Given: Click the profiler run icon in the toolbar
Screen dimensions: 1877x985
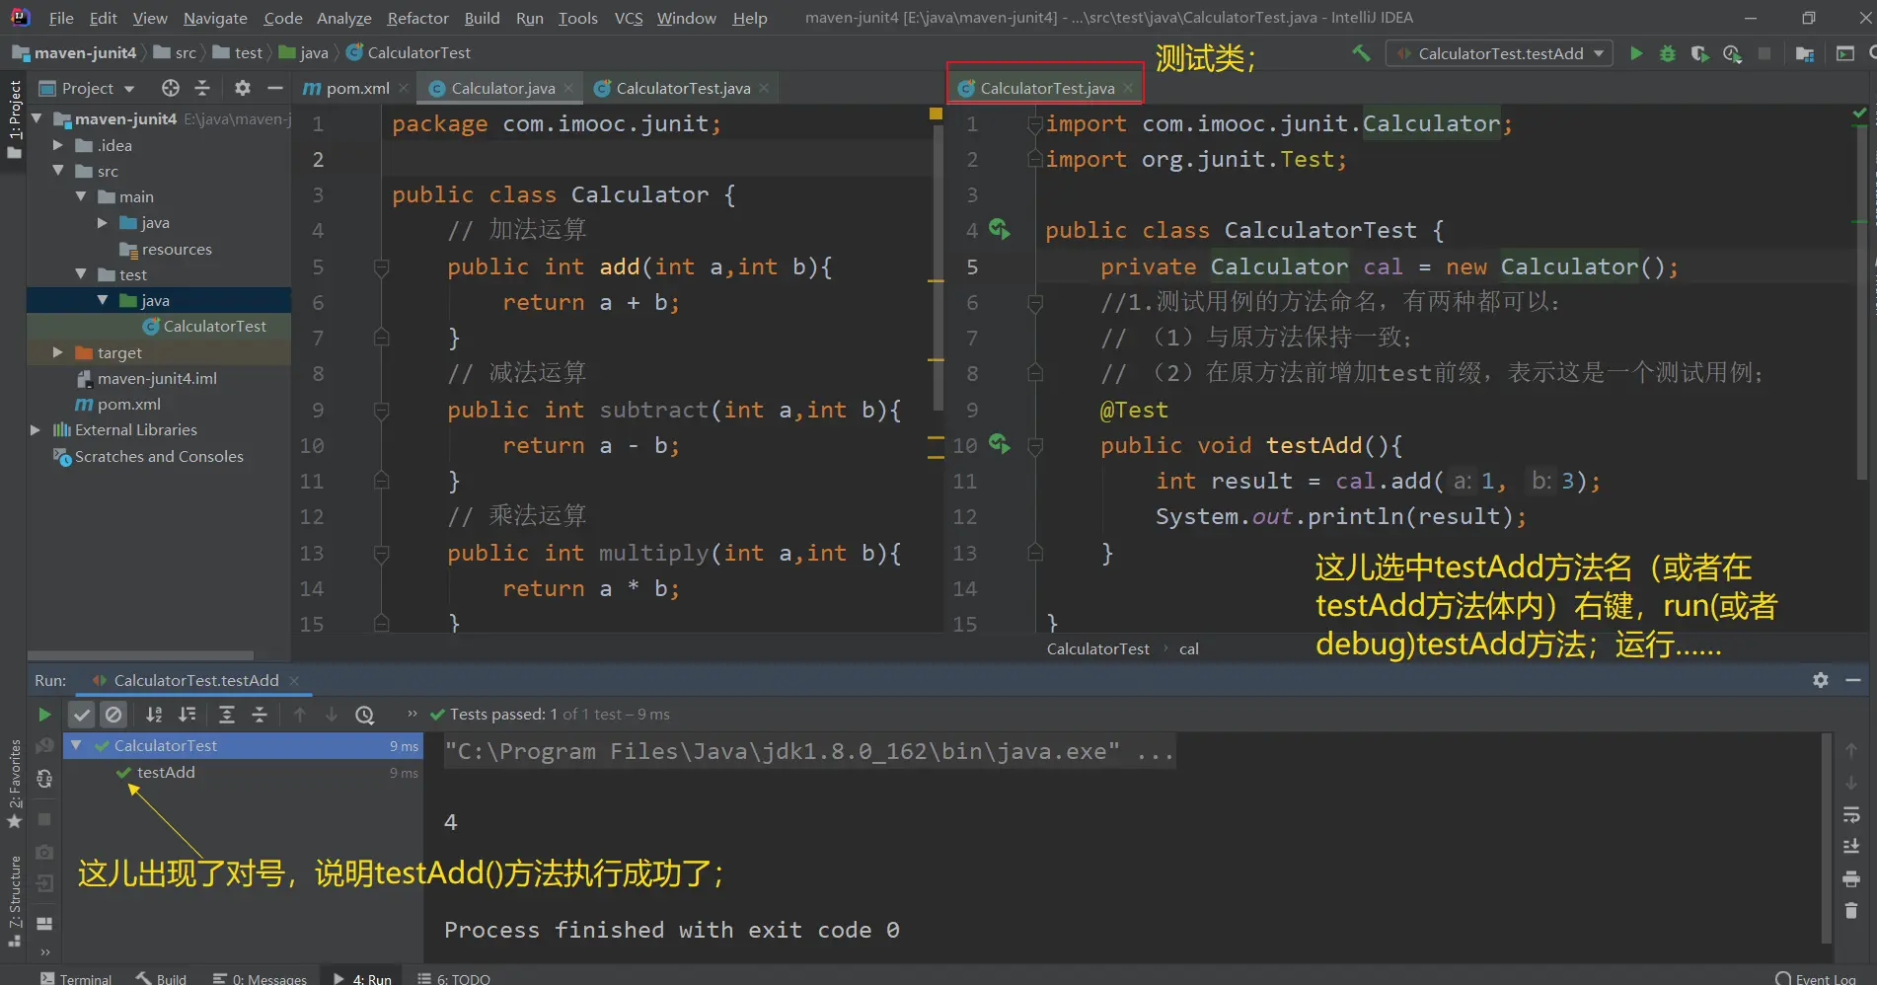Looking at the screenshot, I should pyautogui.click(x=1732, y=53).
